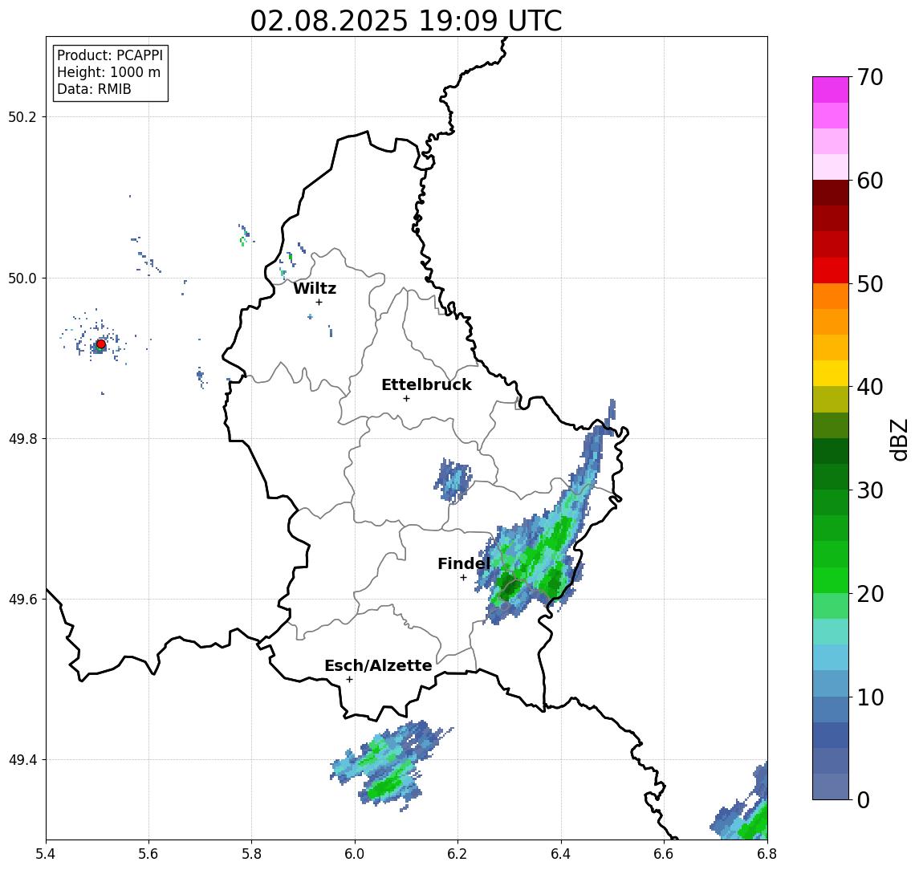Click the latitude label 50.2
The image size is (919, 870).
(22, 116)
